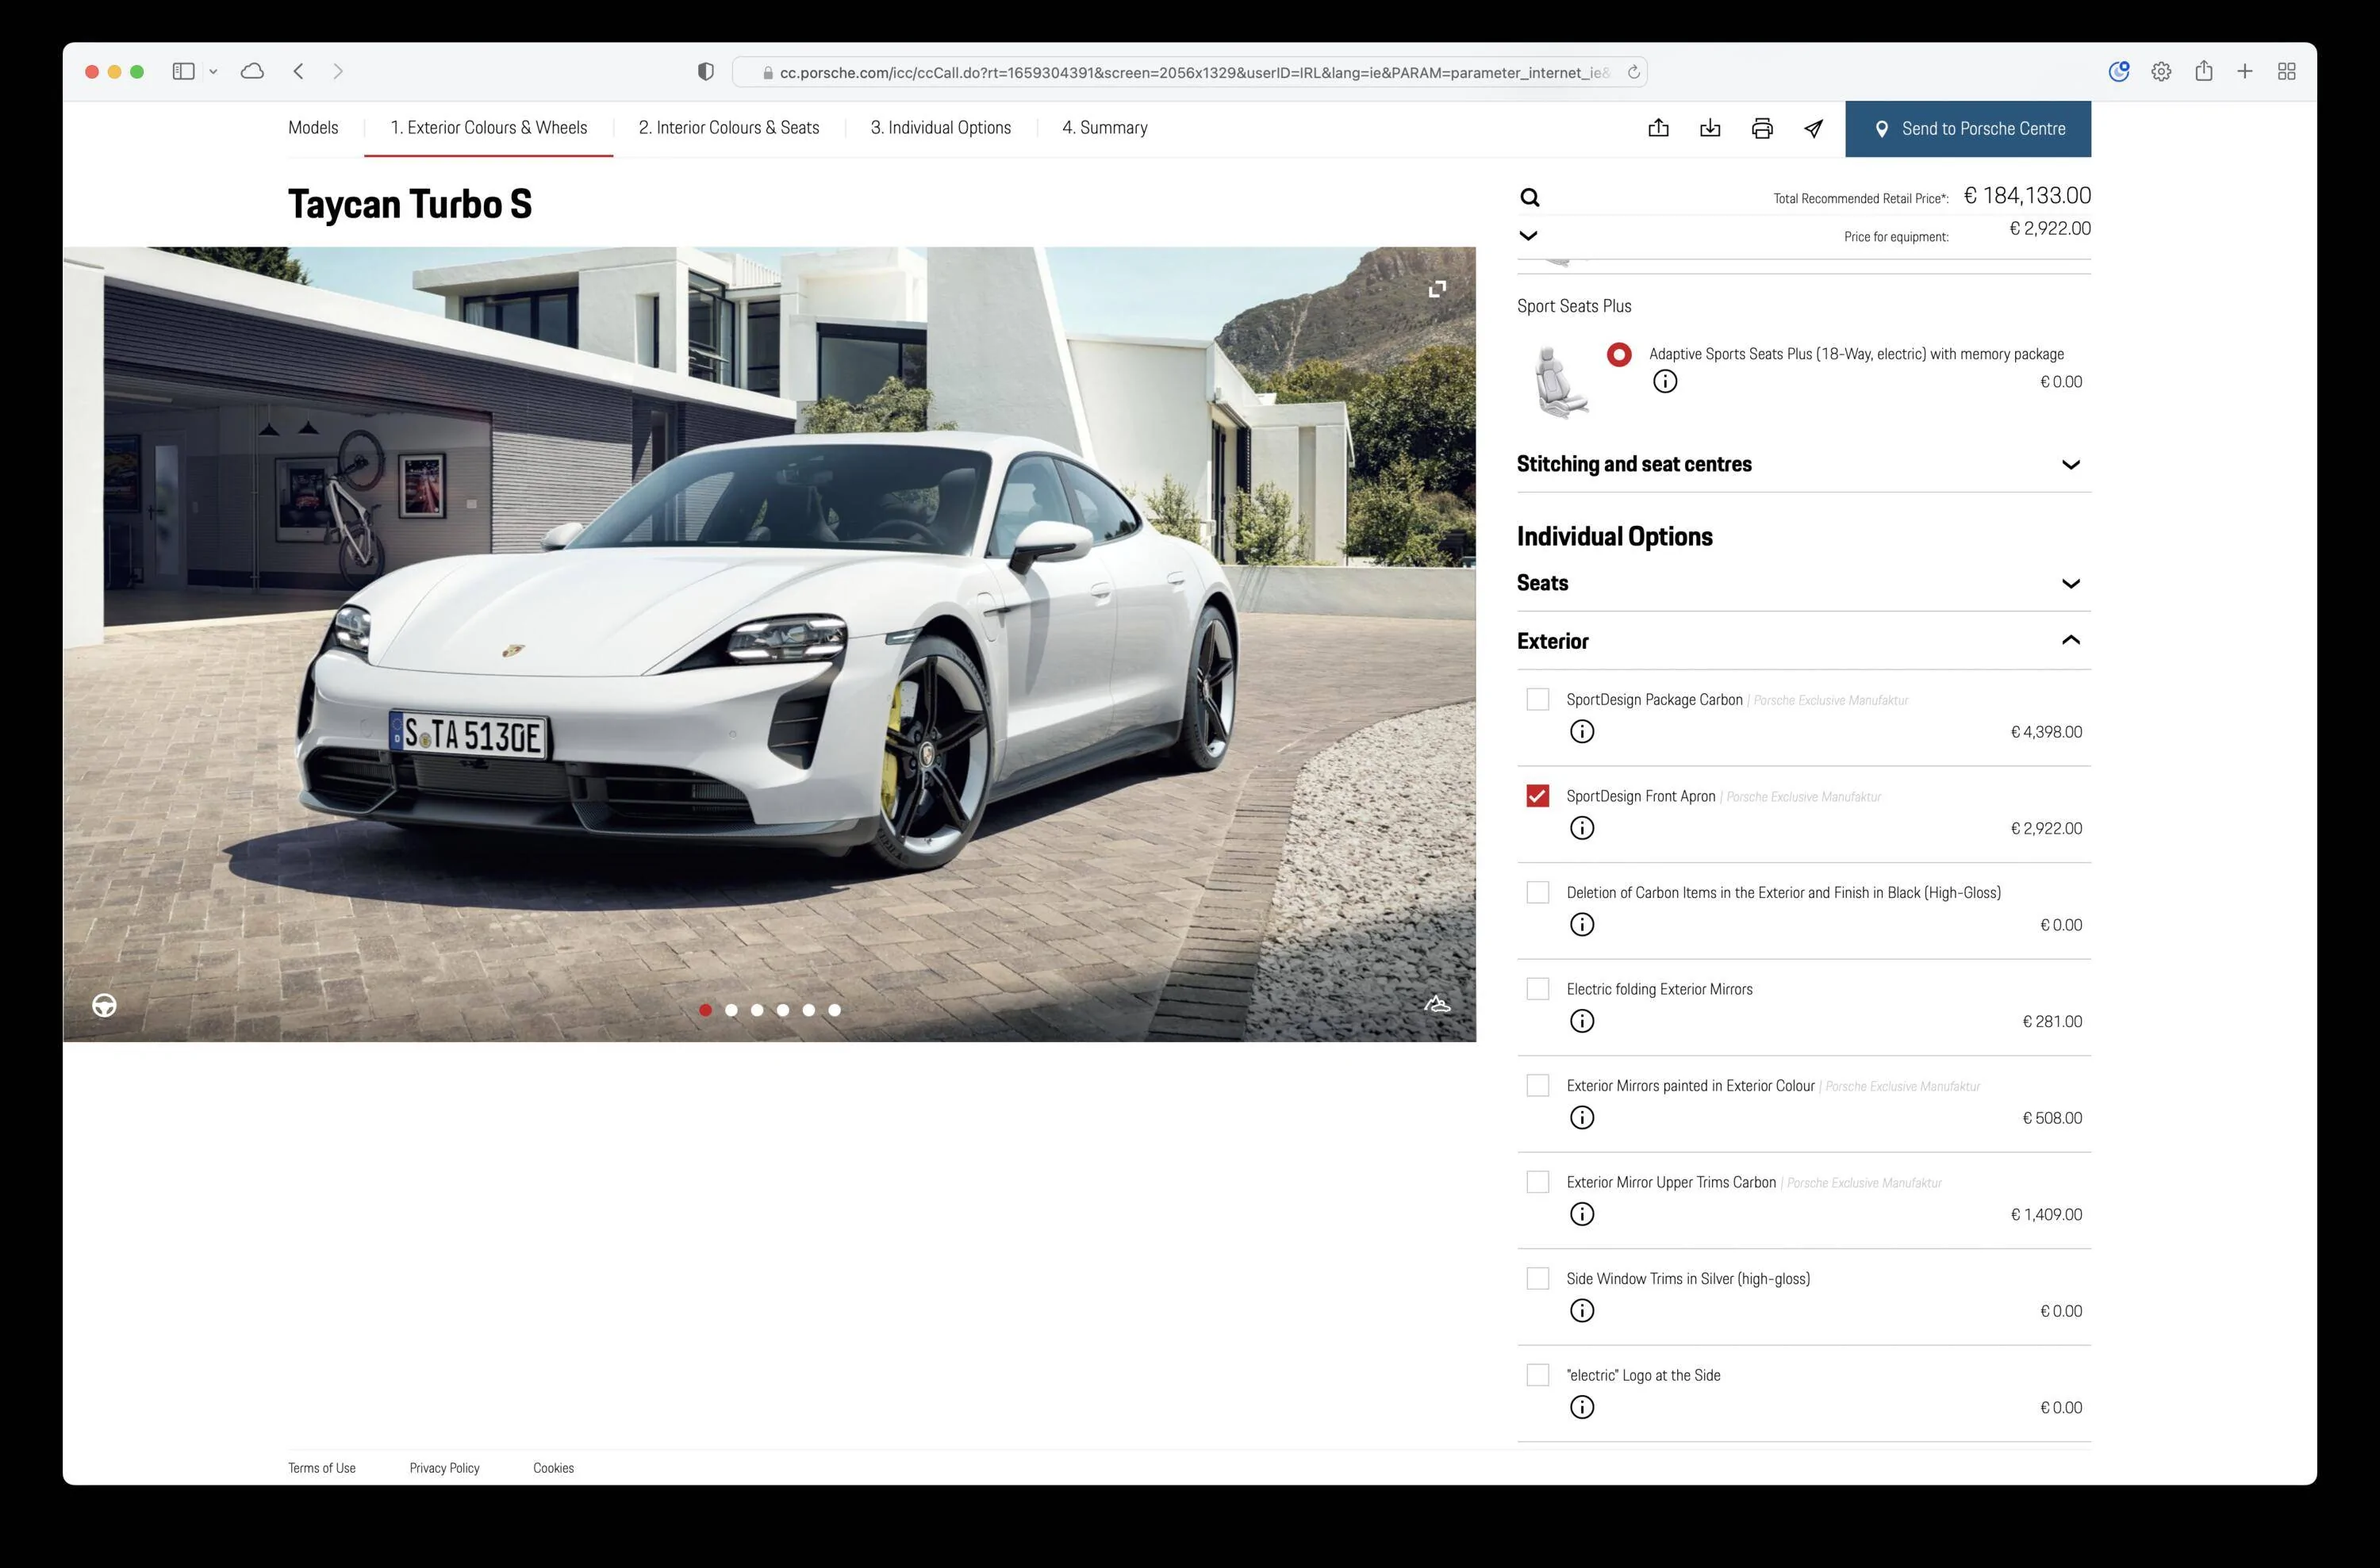
Task: Open info for "electric" Logo at the Side
Action: pyautogui.click(x=1581, y=1407)
